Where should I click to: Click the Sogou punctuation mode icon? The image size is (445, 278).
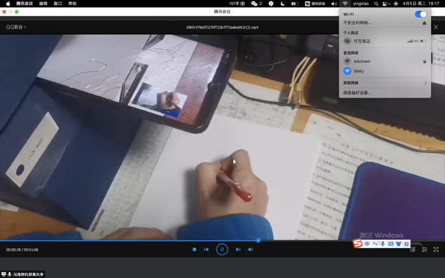(x=375, y=244)
